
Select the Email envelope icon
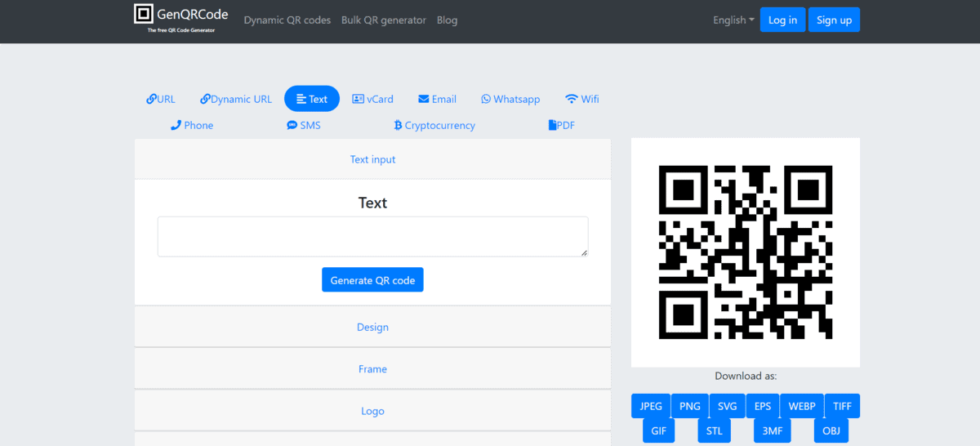(423, 99)
